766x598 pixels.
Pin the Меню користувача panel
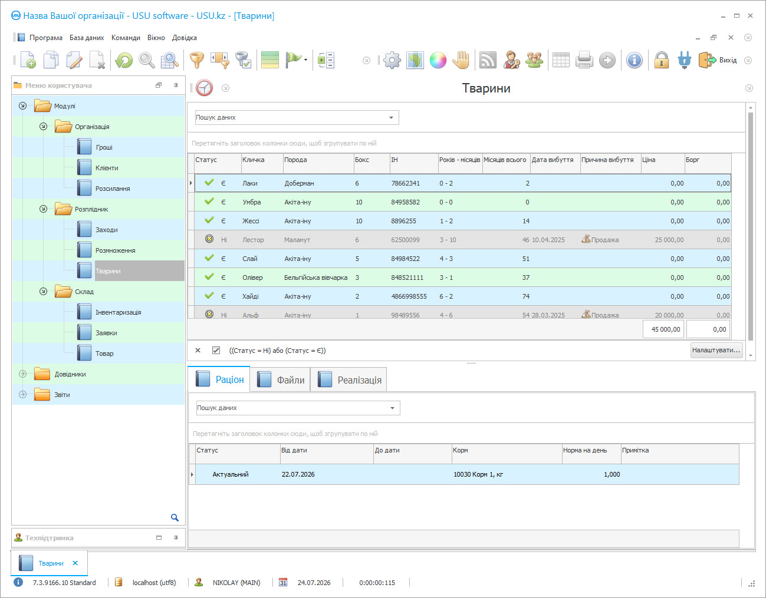click(176, 85)
